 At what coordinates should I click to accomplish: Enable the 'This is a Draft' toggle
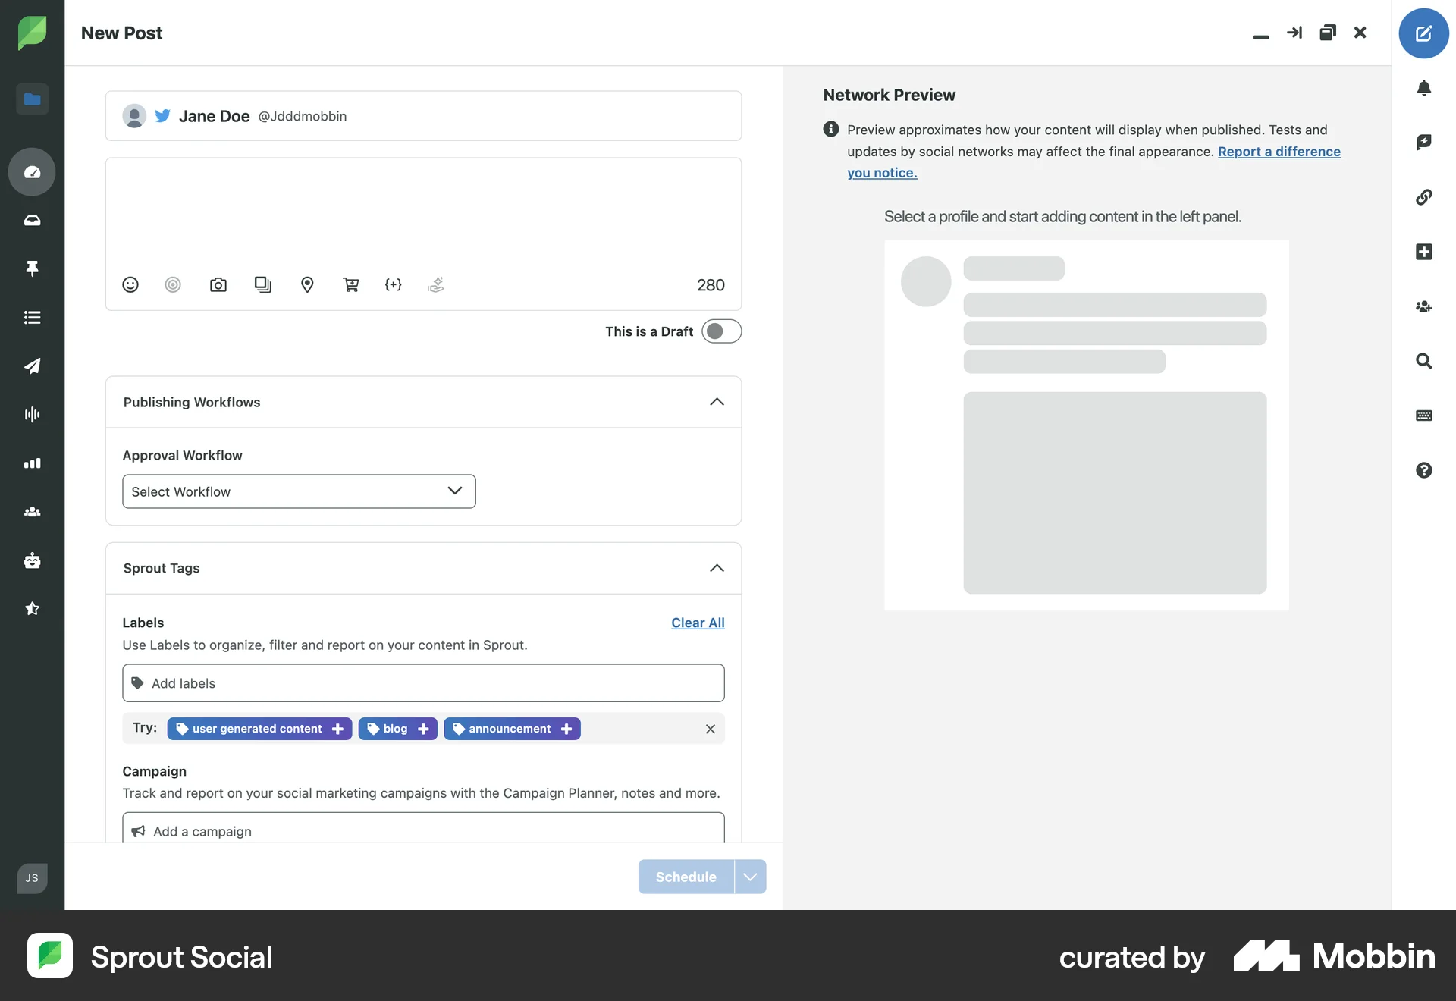(721, 331)
